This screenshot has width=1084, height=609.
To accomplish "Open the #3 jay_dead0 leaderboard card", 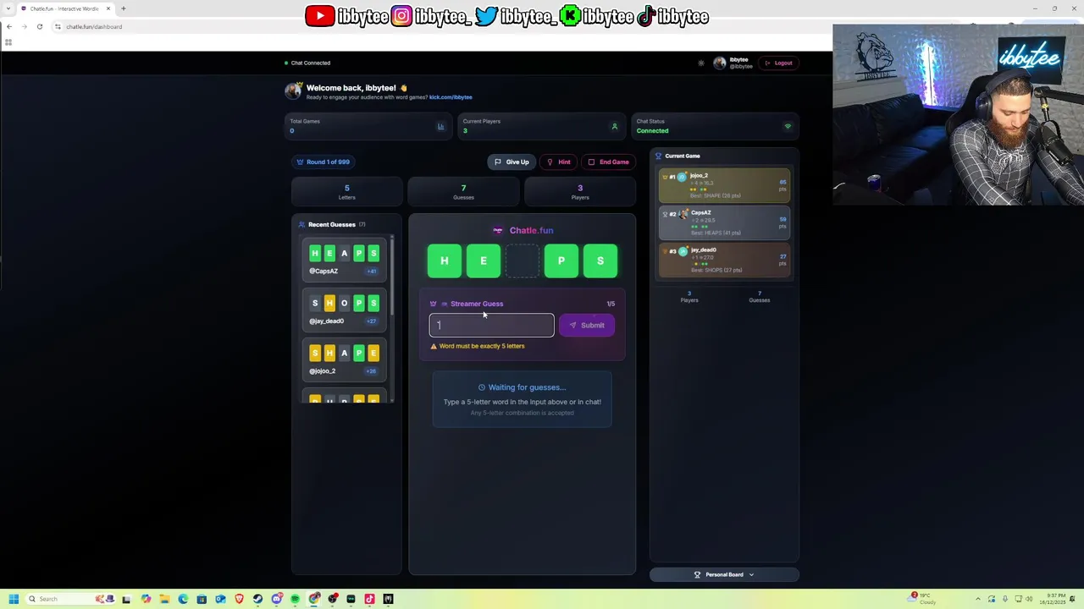I will pos(724,260).
